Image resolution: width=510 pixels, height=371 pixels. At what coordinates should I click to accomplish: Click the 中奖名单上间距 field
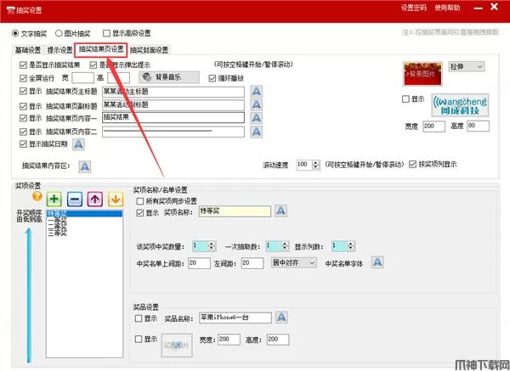199,263
